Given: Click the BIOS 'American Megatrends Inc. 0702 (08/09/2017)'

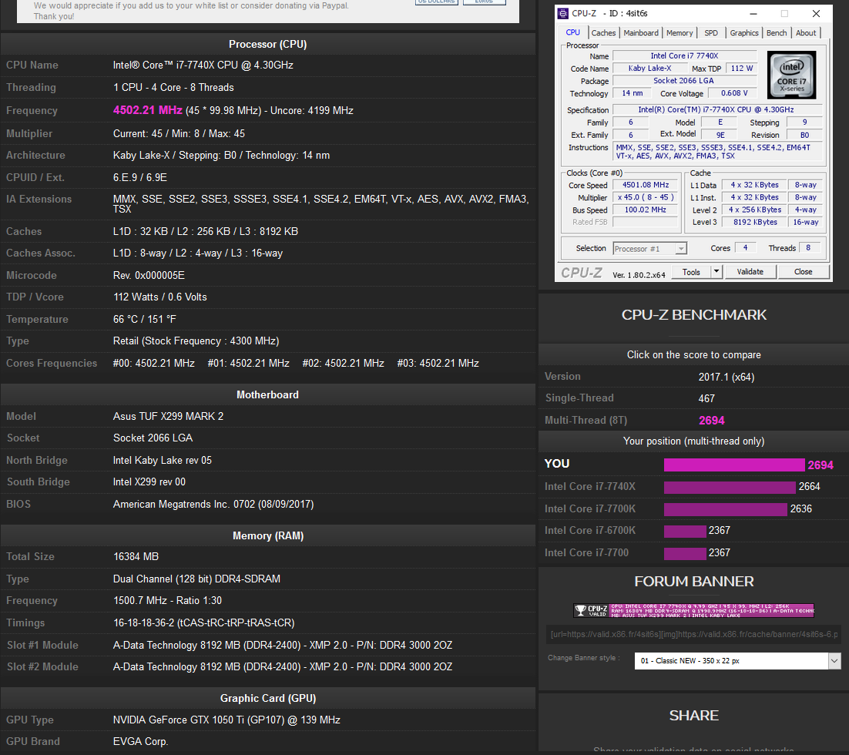Looking at the screenshot, I should coord(213,504).
